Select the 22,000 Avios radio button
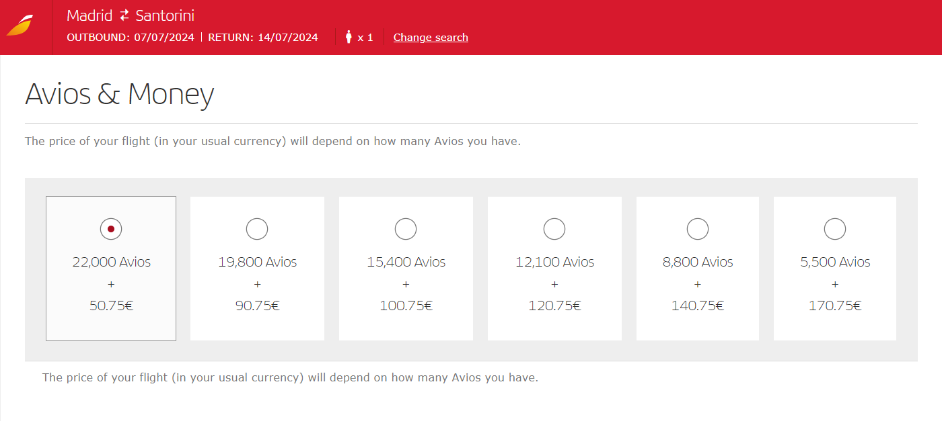Image resolution: width=942 pixels, height=421 pixels. tap(111, 229)
